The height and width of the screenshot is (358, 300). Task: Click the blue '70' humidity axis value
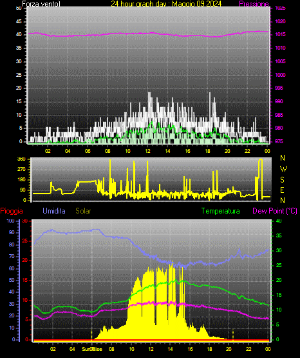(12, 256)
